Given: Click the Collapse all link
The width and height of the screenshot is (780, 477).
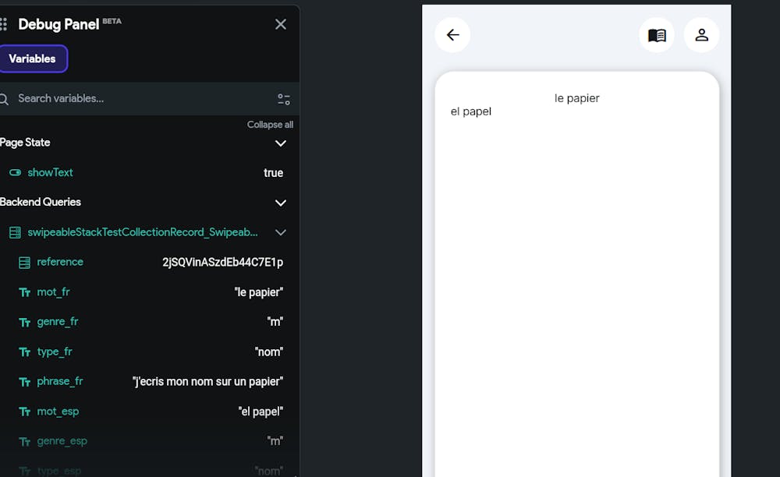Looking at the screenshot, I should pos(270,124).
